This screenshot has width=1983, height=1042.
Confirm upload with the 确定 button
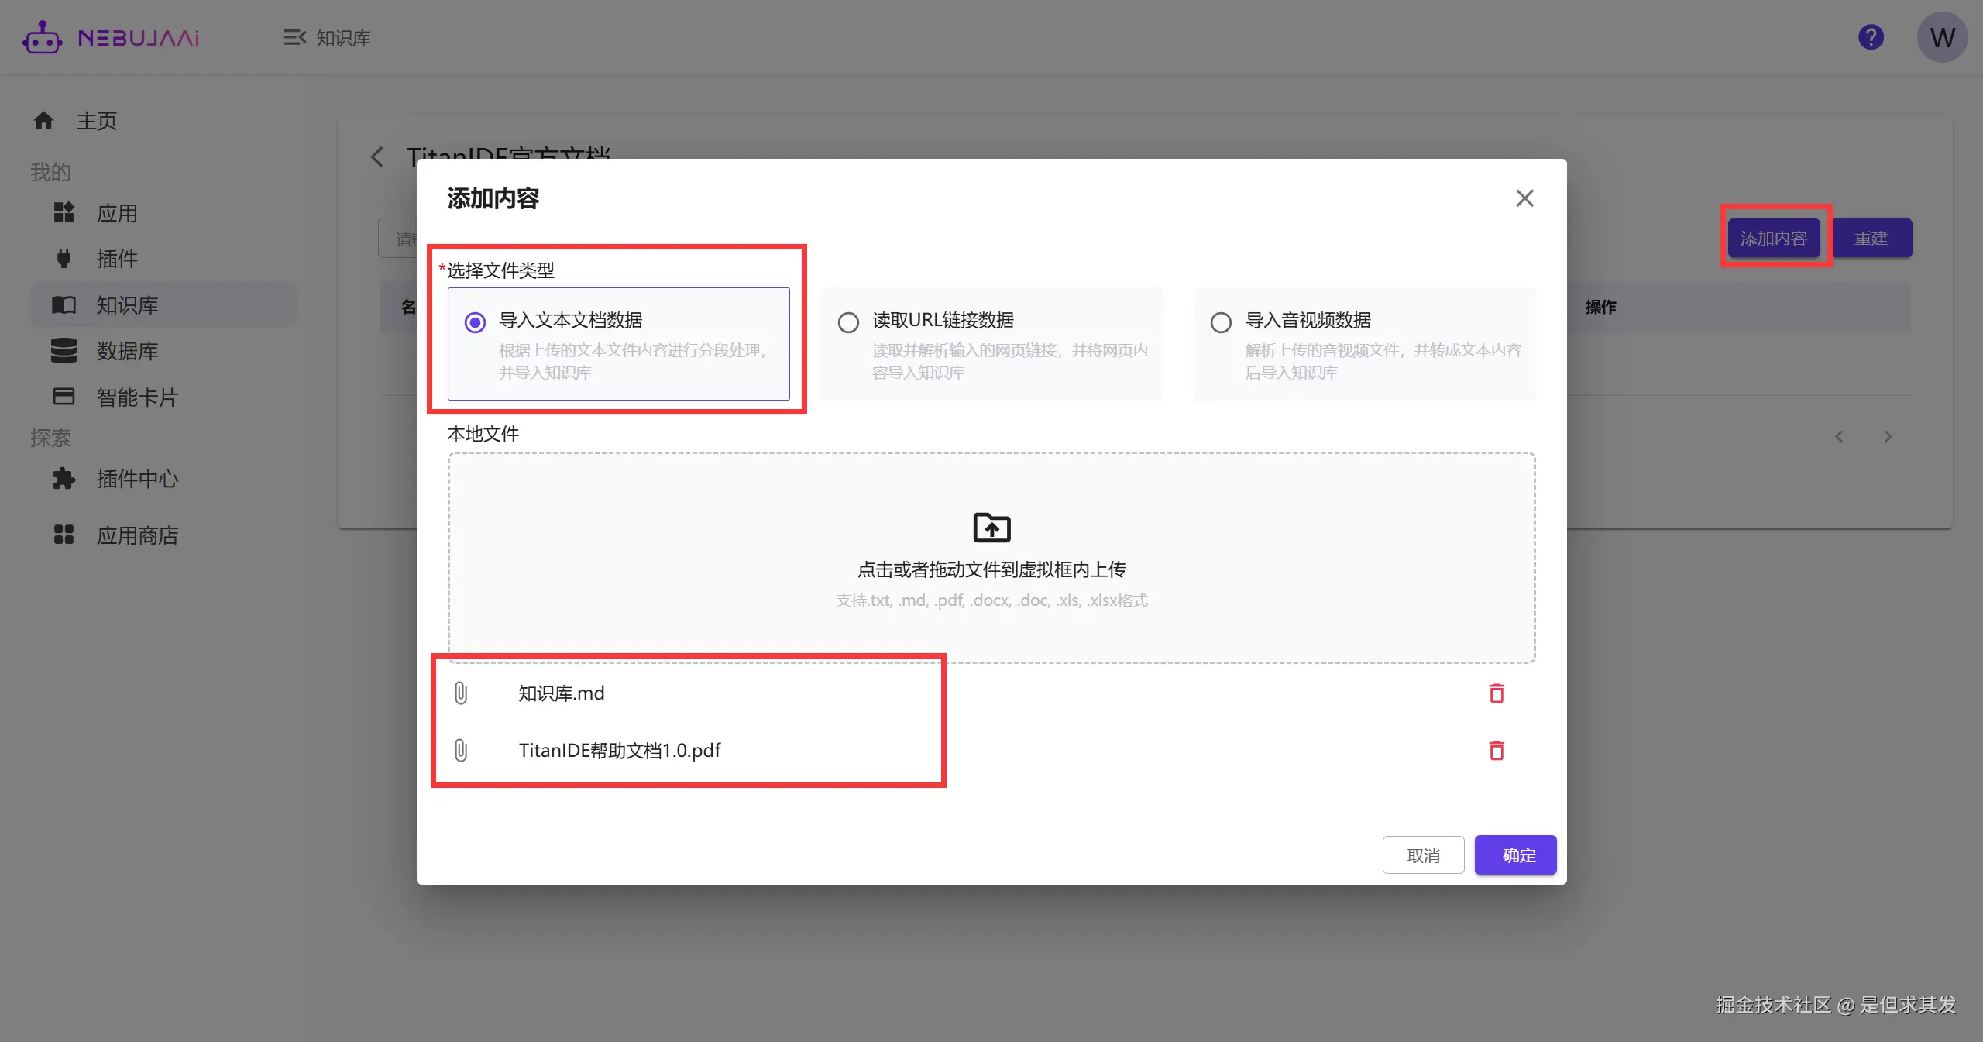point(1515,855)
